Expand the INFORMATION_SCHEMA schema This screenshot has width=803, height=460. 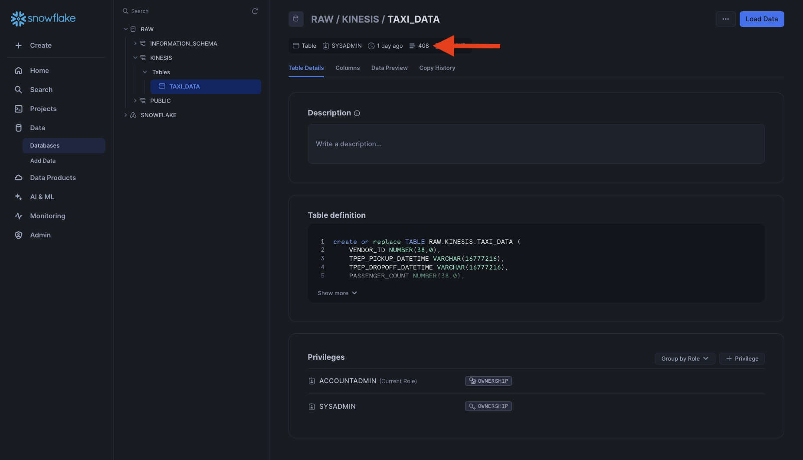point(135,43)
